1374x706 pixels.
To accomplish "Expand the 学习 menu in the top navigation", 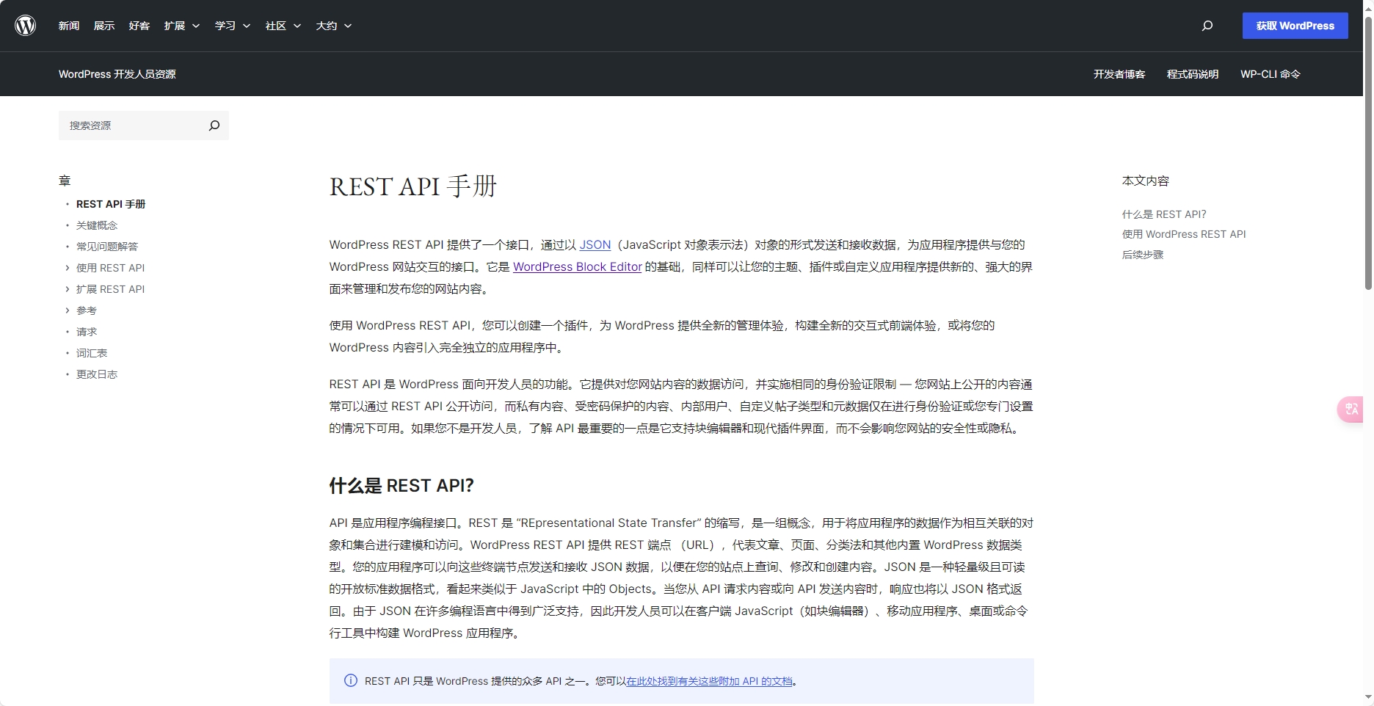I will [233, 26].
